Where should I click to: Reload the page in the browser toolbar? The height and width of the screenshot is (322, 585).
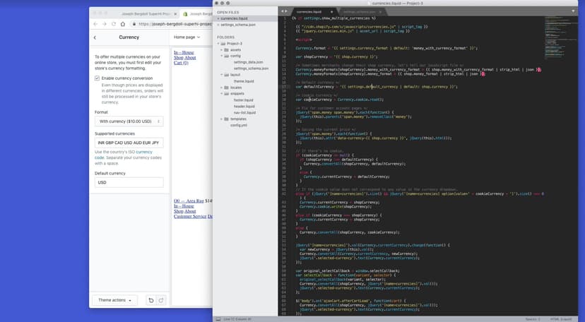point(114,23)
